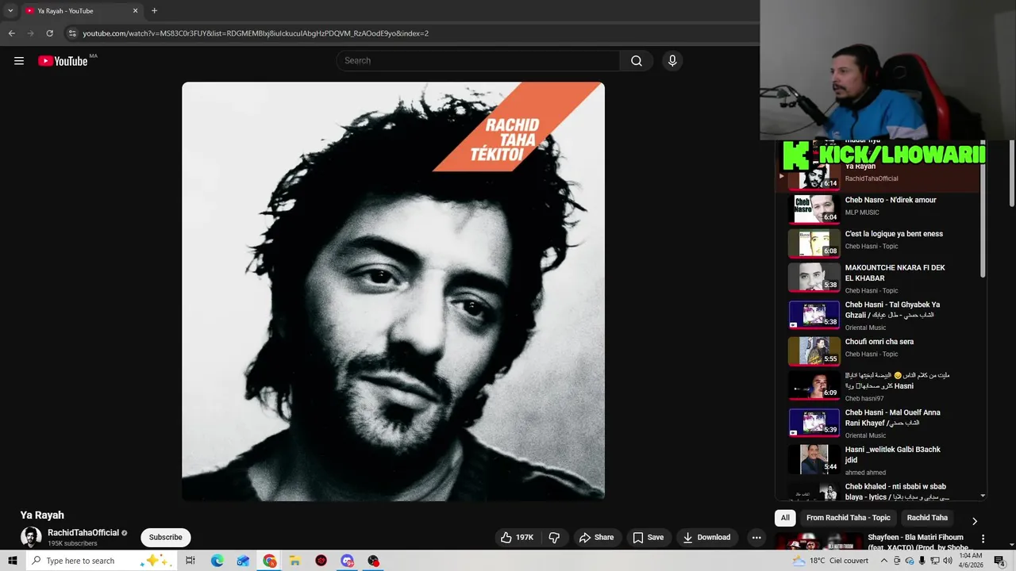1016x571 pixels.
Task: Close the Ya Rayah tab
Action: (136, 11)
